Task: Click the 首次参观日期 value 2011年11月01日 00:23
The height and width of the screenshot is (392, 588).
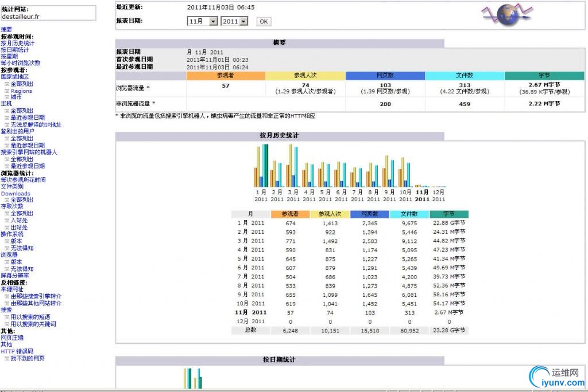Action: click(218, 60)
